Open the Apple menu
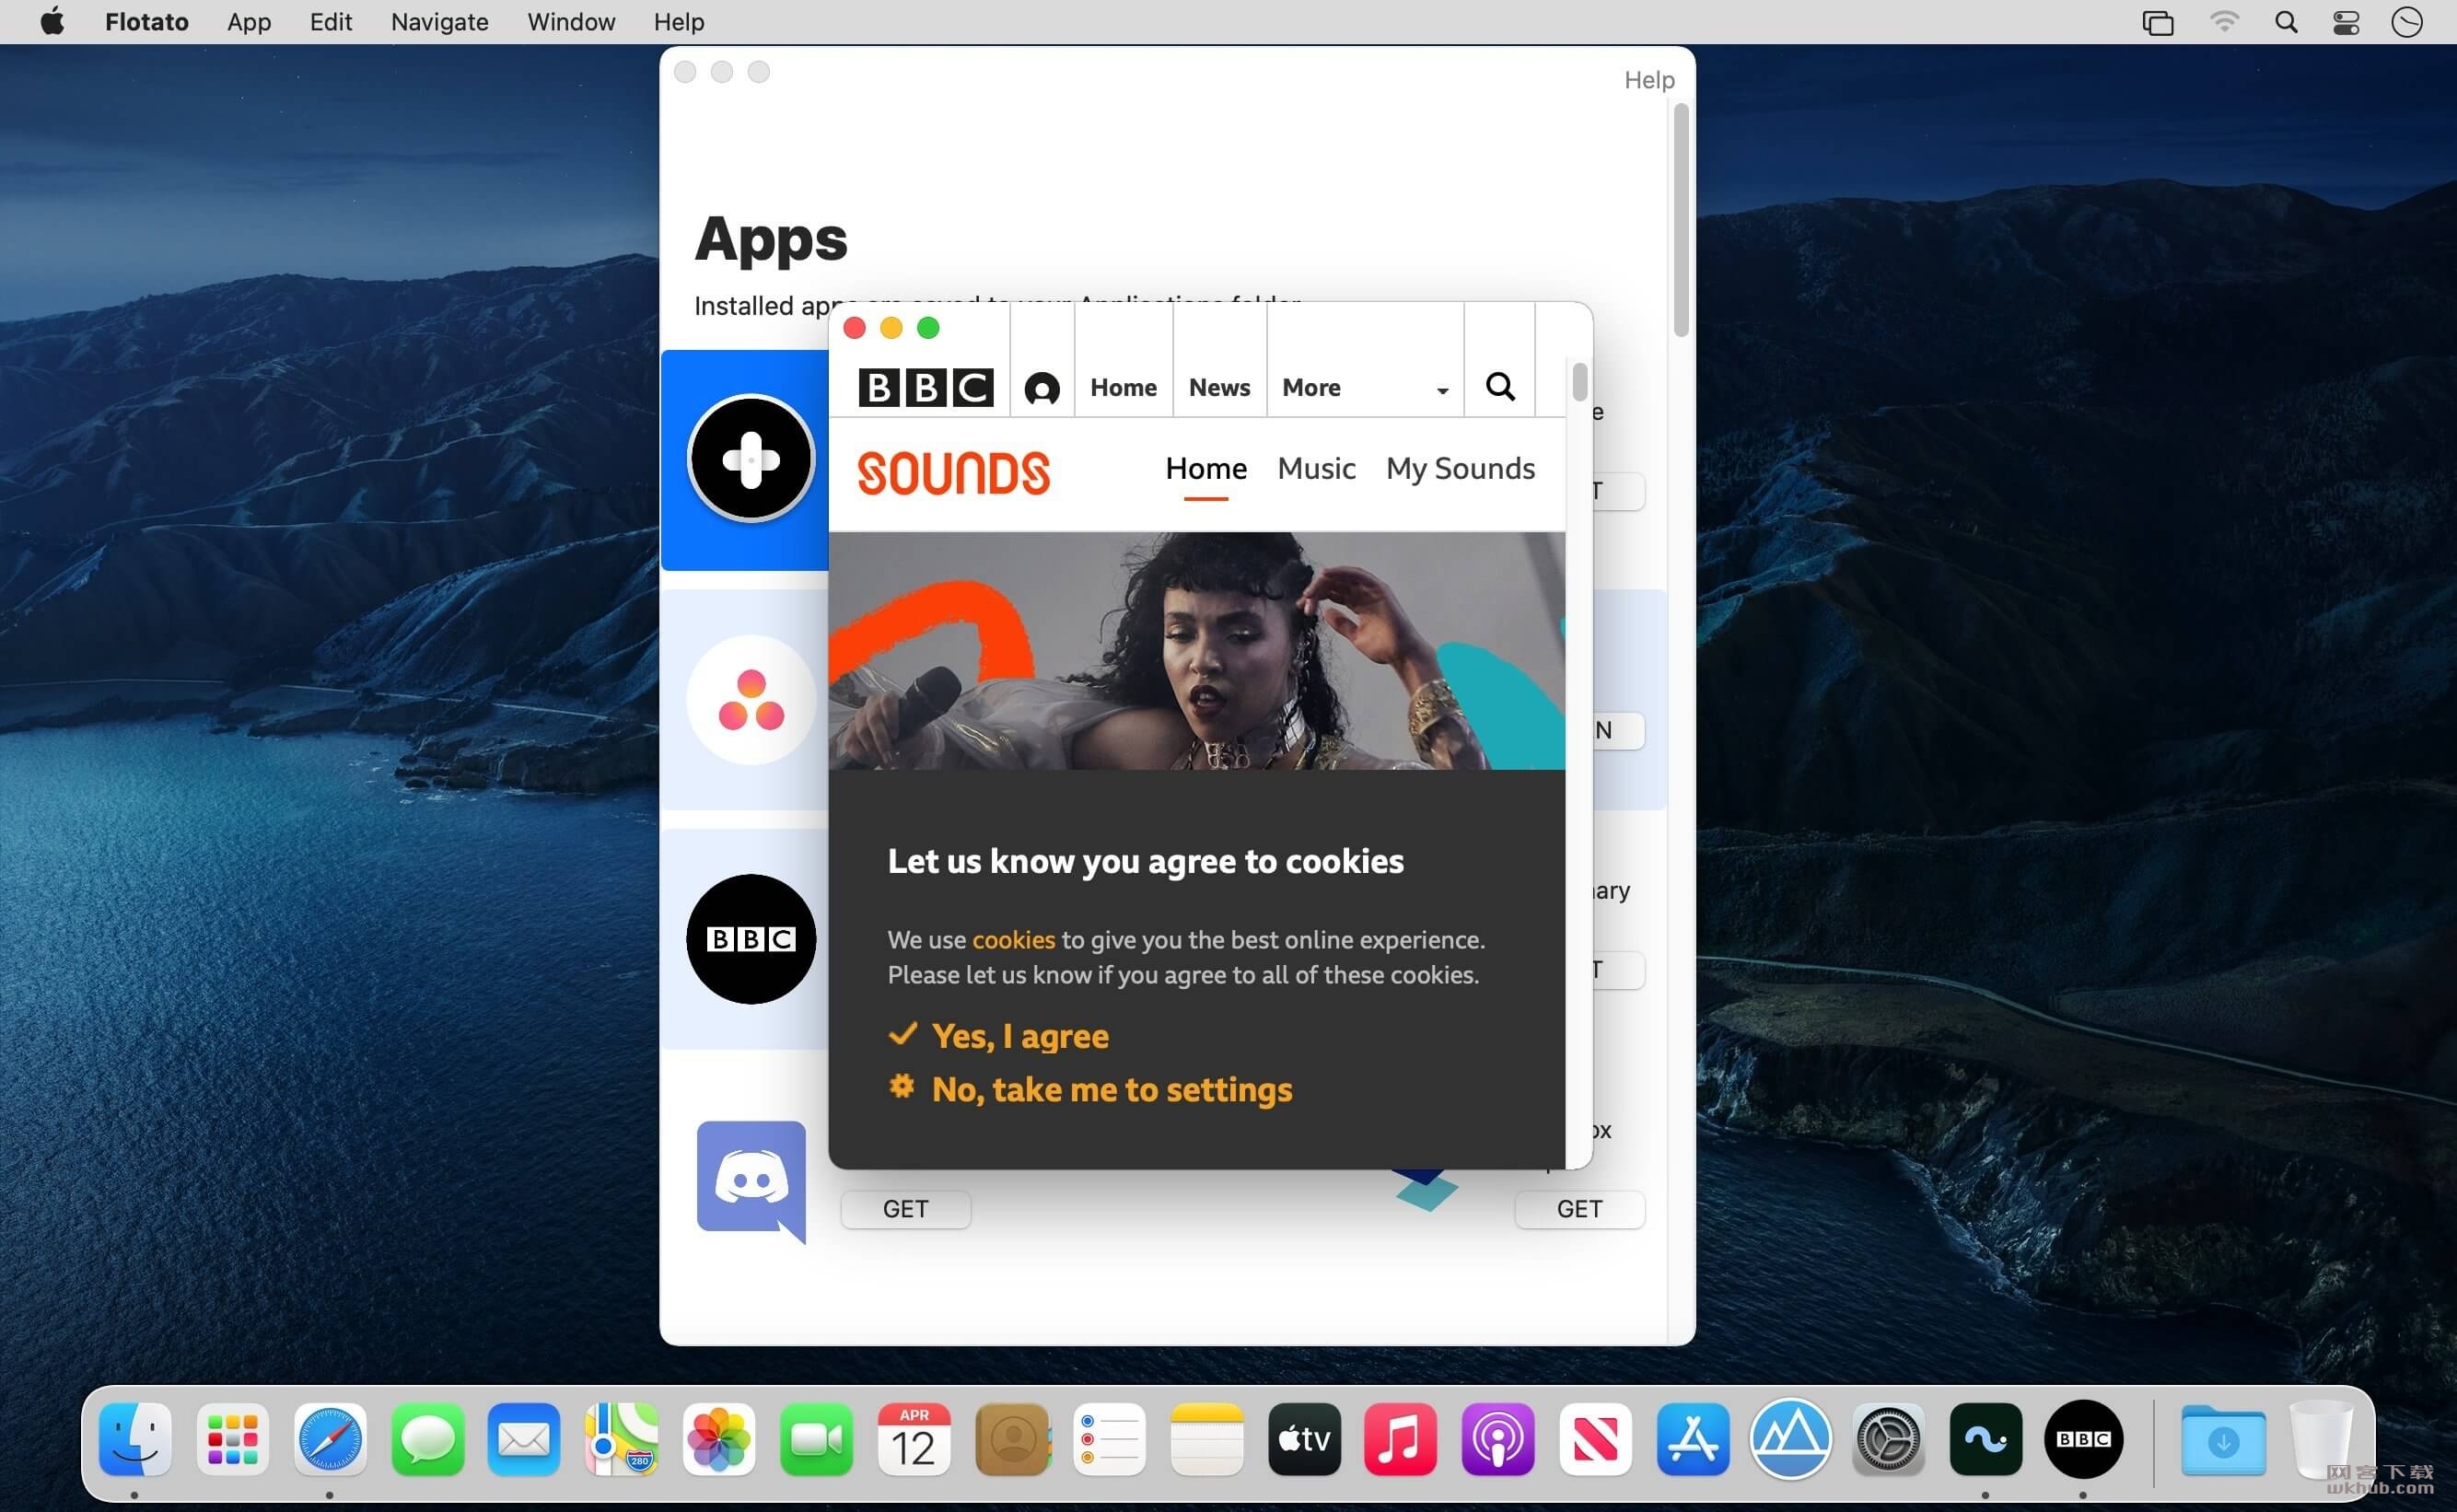The width and height of the screenshot is (2457, 1512). tap(52, 21)
